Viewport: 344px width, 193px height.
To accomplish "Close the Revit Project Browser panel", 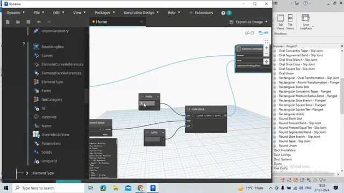I will click(342, 46).
